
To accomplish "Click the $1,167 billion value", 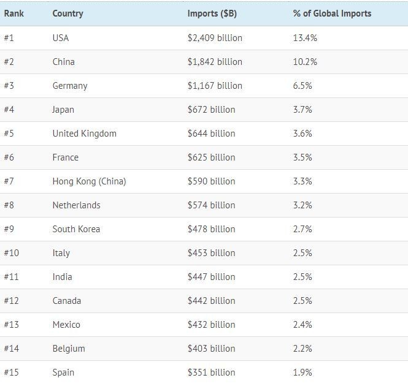I will coord(215,86).
